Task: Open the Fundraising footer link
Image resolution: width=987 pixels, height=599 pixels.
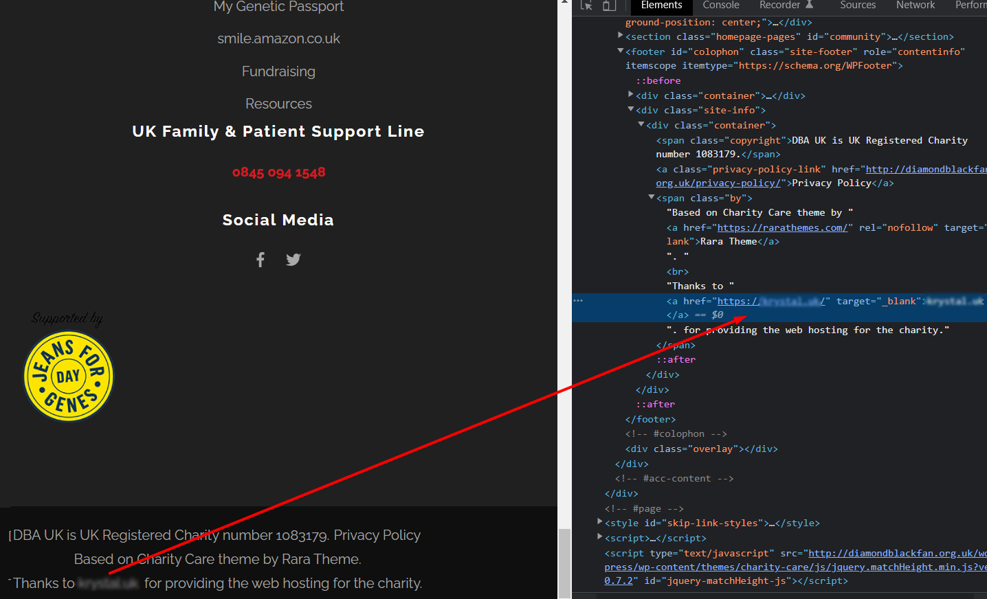Action: [278, 71]
